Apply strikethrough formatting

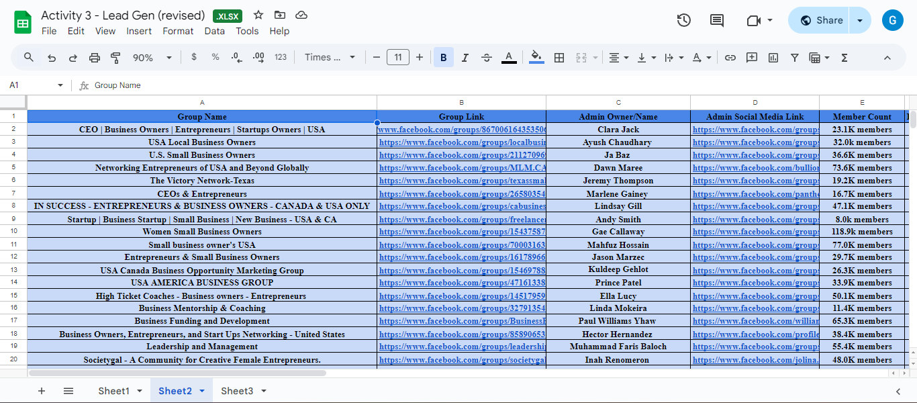[x=487, y=58]
